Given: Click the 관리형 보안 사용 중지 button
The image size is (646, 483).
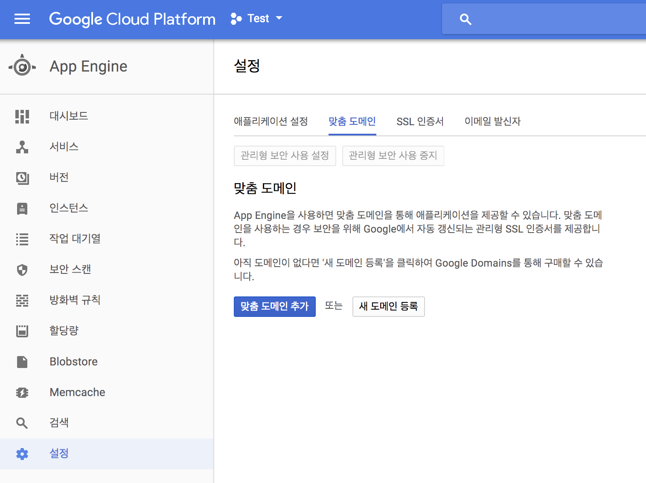Looking at the screenshot, I should point(393,156).
